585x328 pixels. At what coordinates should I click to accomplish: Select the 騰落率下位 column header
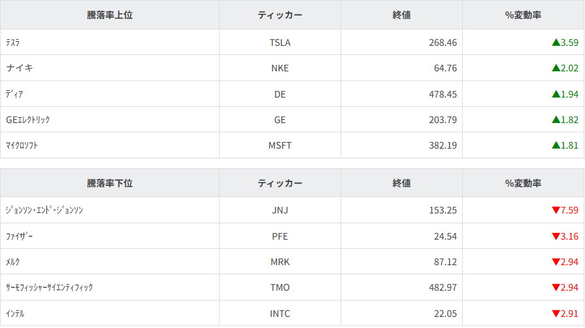click(110, 183)
